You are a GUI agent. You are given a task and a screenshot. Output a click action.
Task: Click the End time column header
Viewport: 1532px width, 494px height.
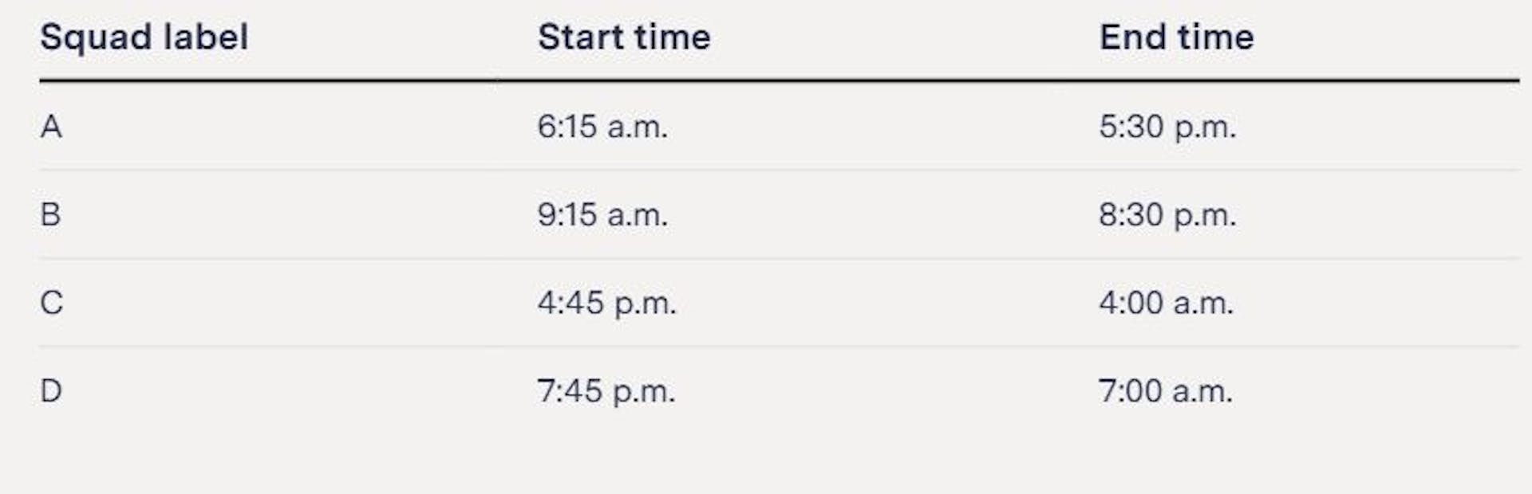coord(1176,37)
